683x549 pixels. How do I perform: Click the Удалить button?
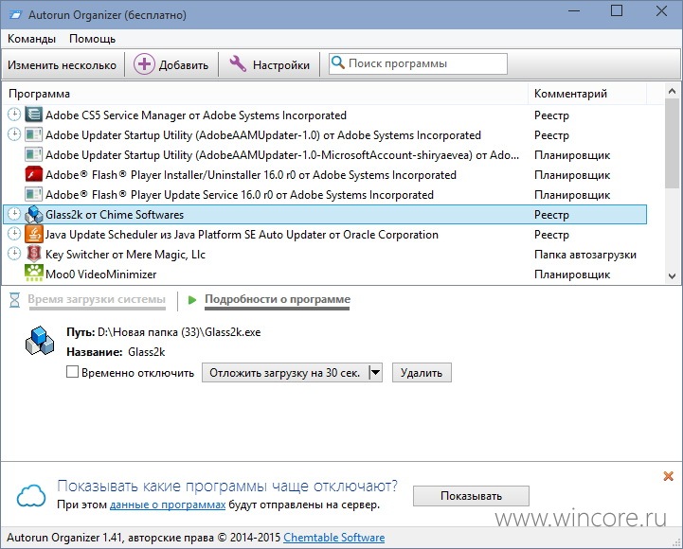(x=422, y=373)
